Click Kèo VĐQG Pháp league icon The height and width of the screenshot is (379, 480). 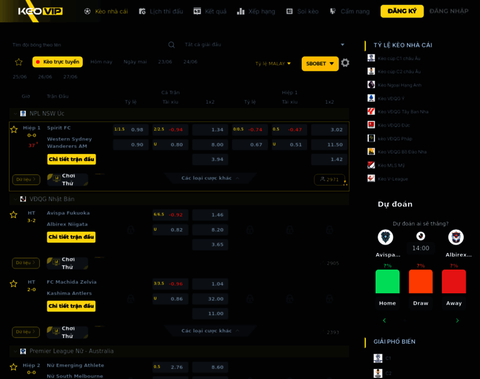click(x=371, y=138)
